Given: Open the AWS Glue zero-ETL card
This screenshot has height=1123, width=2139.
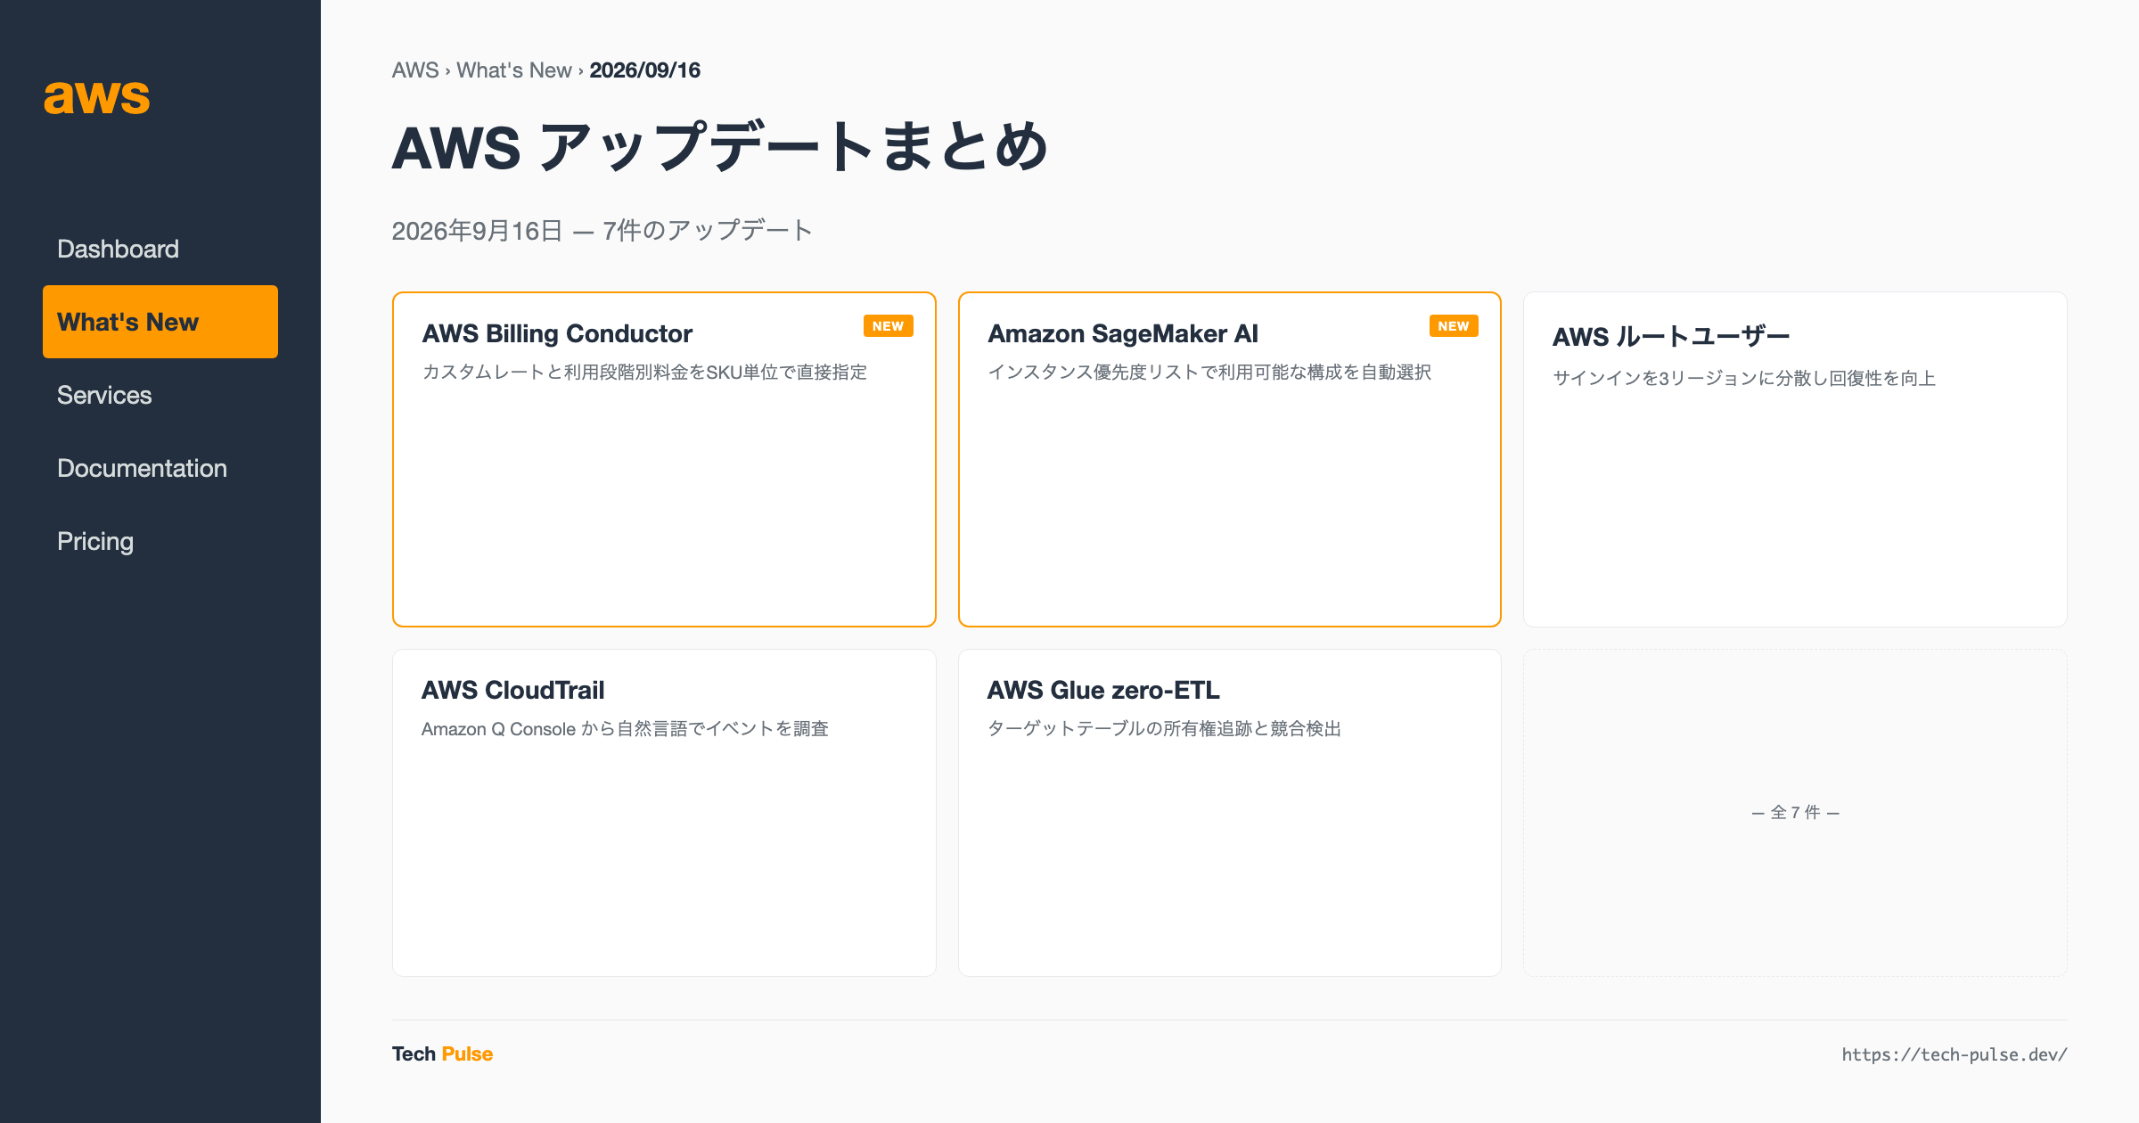Looking at the screenshot, I should [x=1230, y=812].
